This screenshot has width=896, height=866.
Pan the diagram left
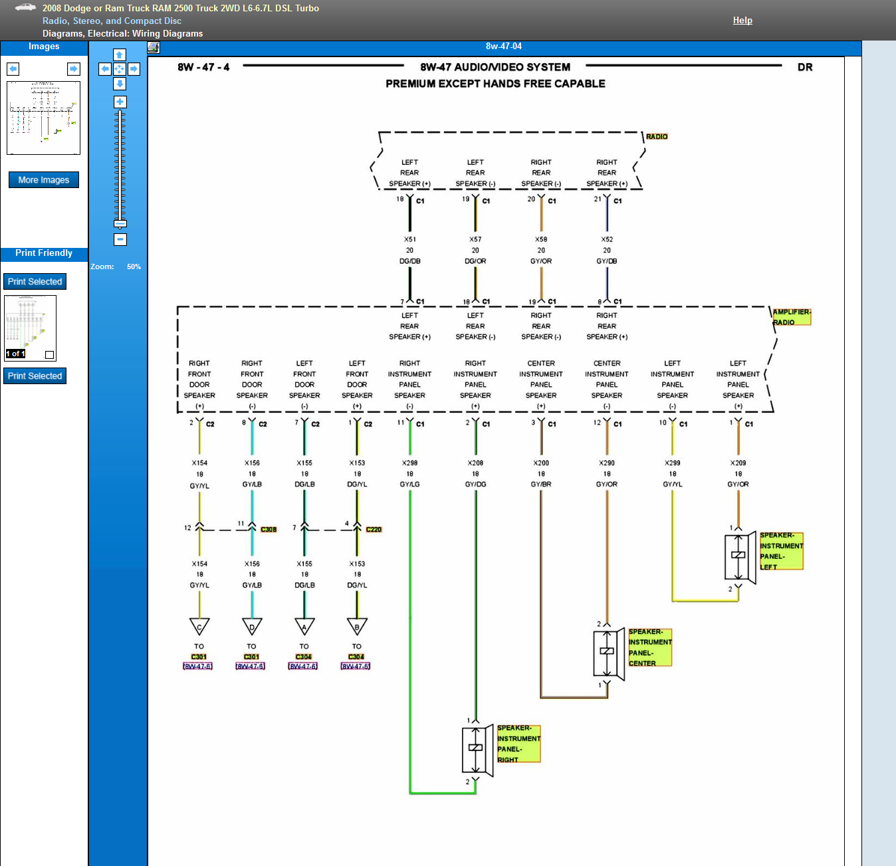click(105, 69)
